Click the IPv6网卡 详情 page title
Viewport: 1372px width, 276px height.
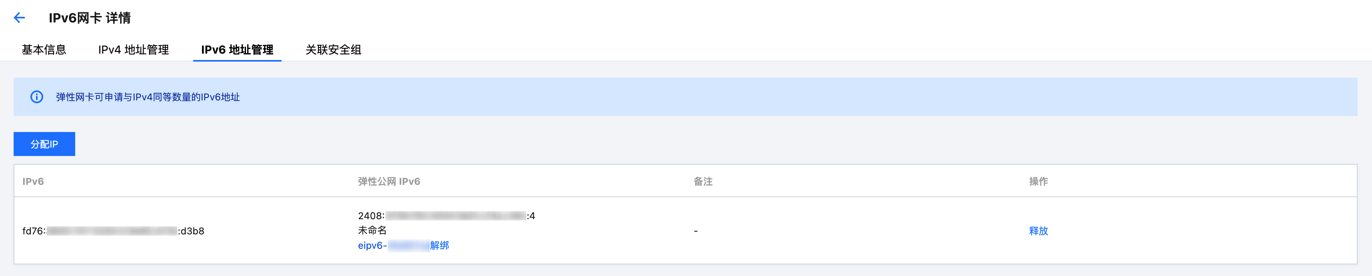[x=90, y=18]
